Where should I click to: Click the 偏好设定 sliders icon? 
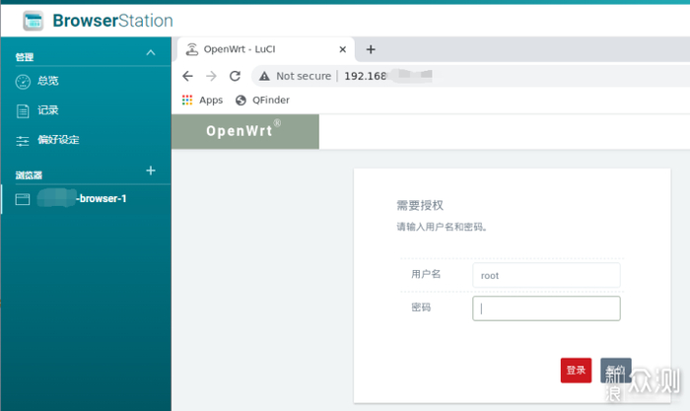pos(23,141)
